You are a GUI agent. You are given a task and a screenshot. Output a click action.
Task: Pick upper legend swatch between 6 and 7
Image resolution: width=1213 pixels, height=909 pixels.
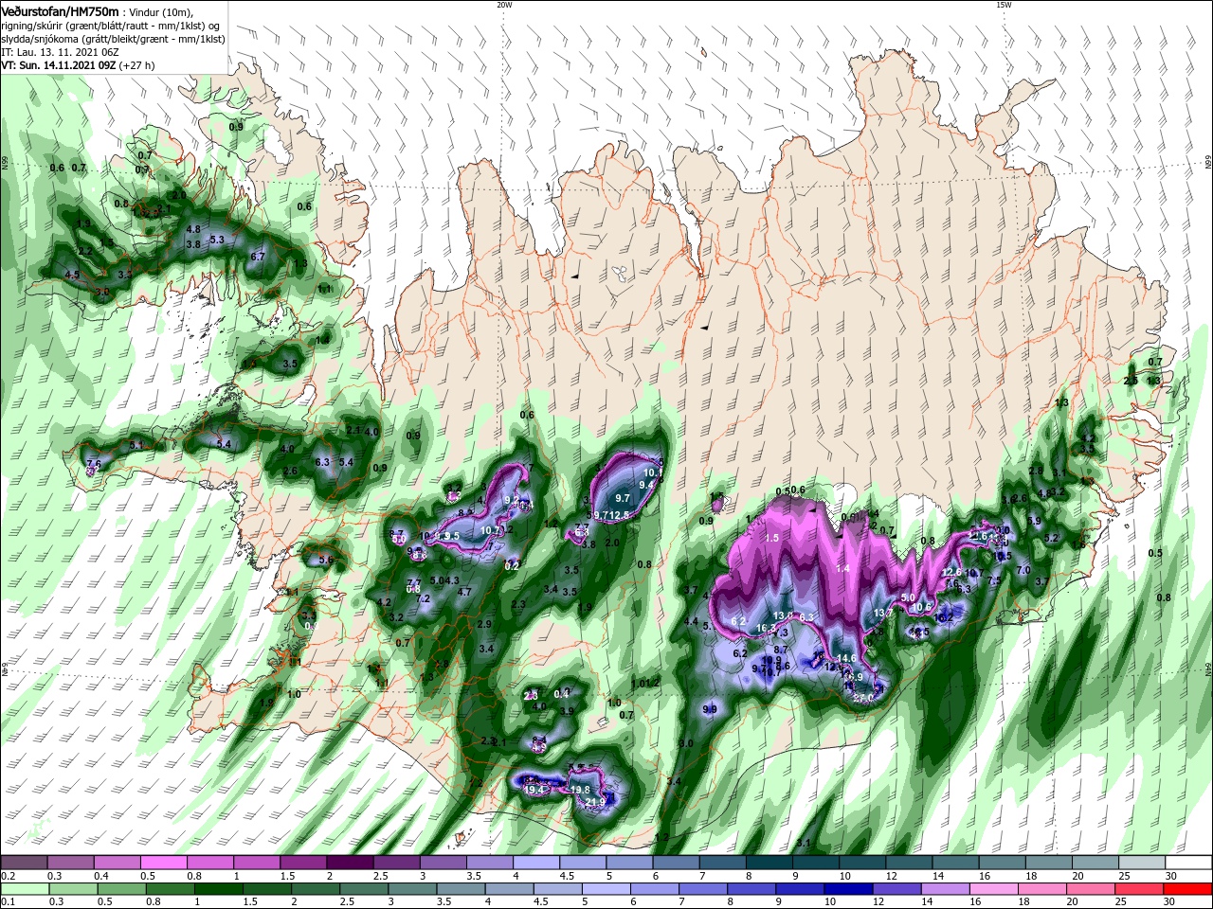[677, 863]
